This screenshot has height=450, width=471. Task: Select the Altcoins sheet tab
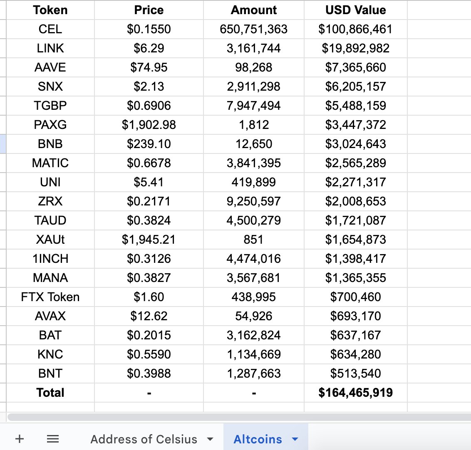click(x=258, y=439)
